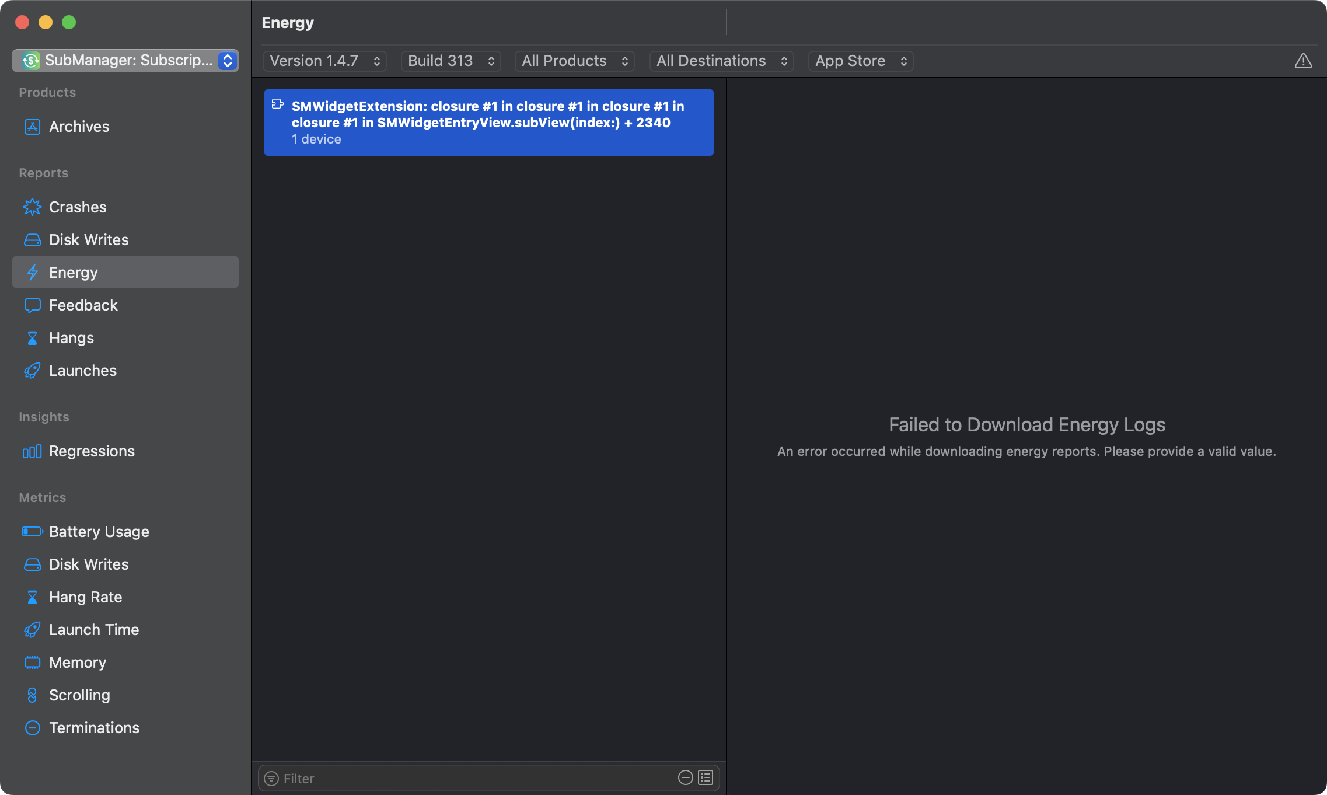Select Crashes report
1327x795 pixels.
pyautogui.click(x=125, y=207)
